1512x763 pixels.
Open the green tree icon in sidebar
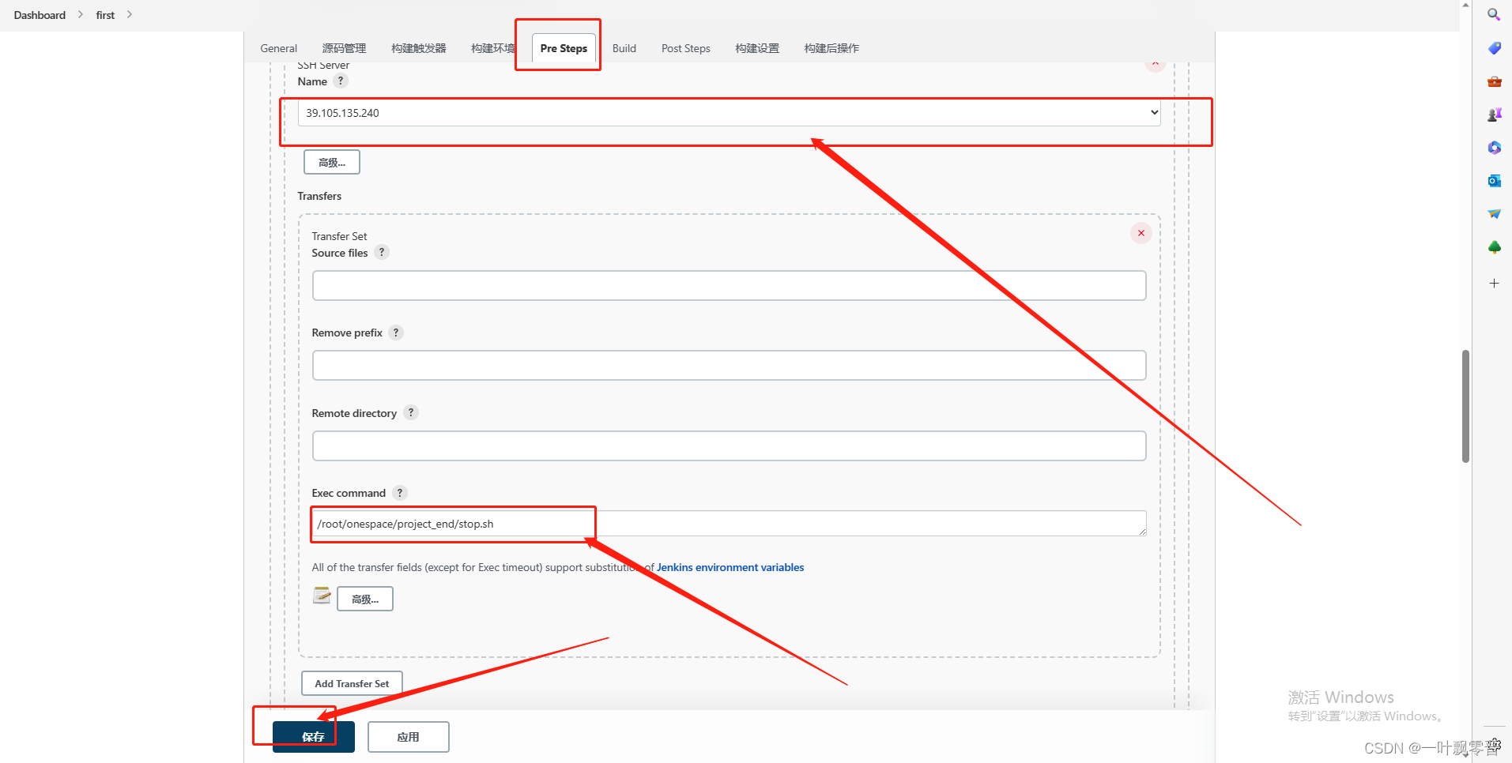(x=1494, y=247)
